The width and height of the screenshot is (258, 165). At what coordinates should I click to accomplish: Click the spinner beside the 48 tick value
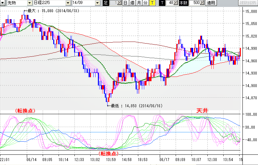pyautogui.click(x=176, y=3)
